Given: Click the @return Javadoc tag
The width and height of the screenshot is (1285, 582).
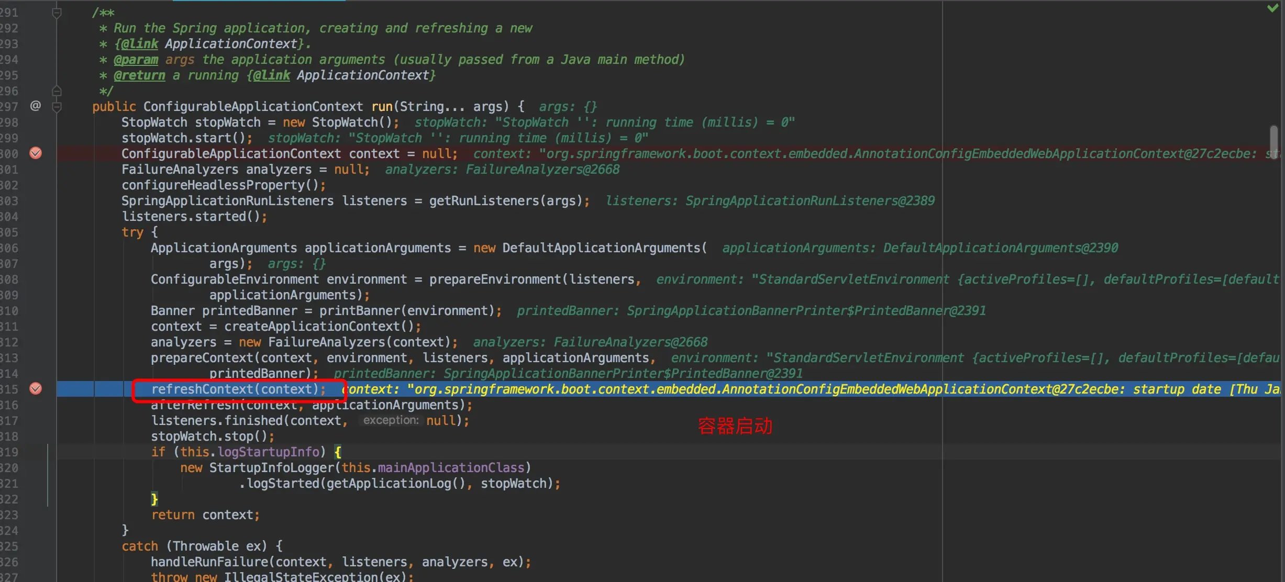Looking at the screenshot, I should point(139,75).
